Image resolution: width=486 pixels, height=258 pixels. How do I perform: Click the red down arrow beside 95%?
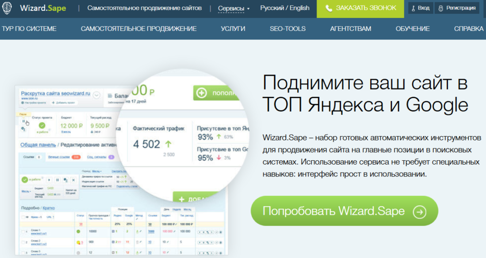219,157
